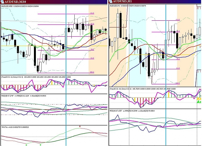Click the red down arrow in THVTrix panel

[x=80, y=126]
